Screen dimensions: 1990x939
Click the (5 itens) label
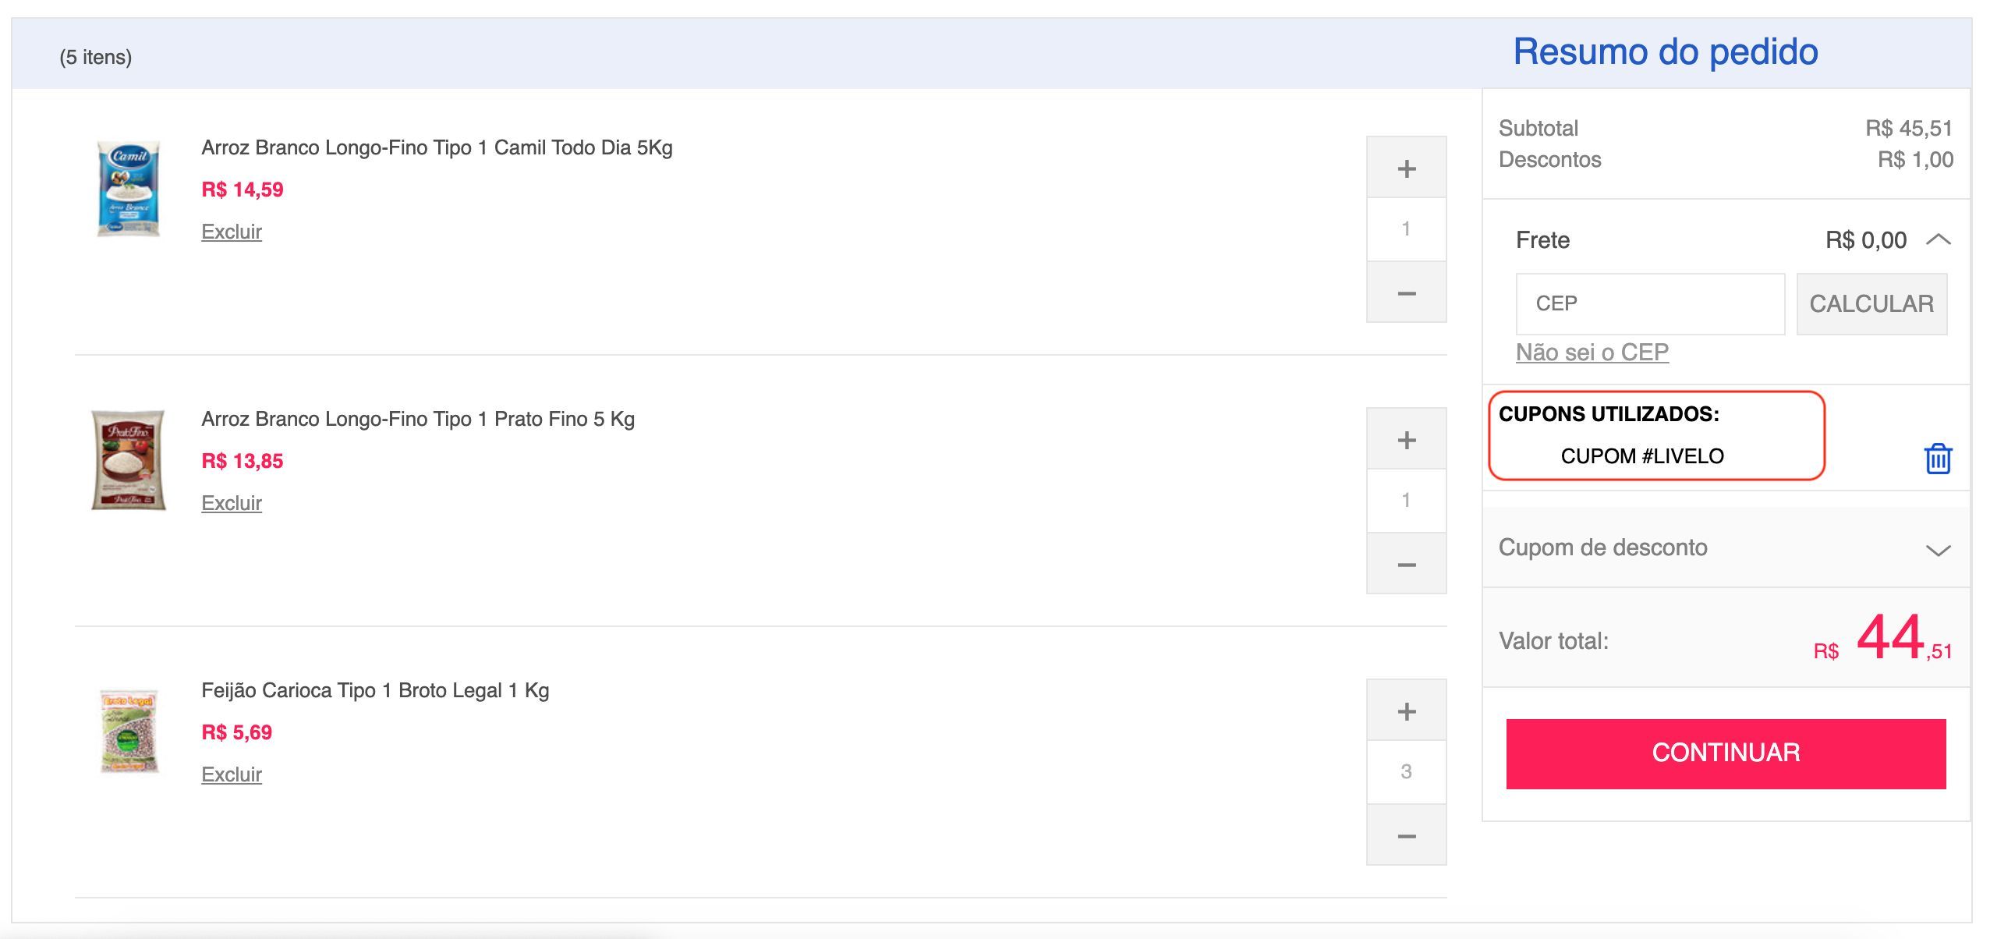96,57
